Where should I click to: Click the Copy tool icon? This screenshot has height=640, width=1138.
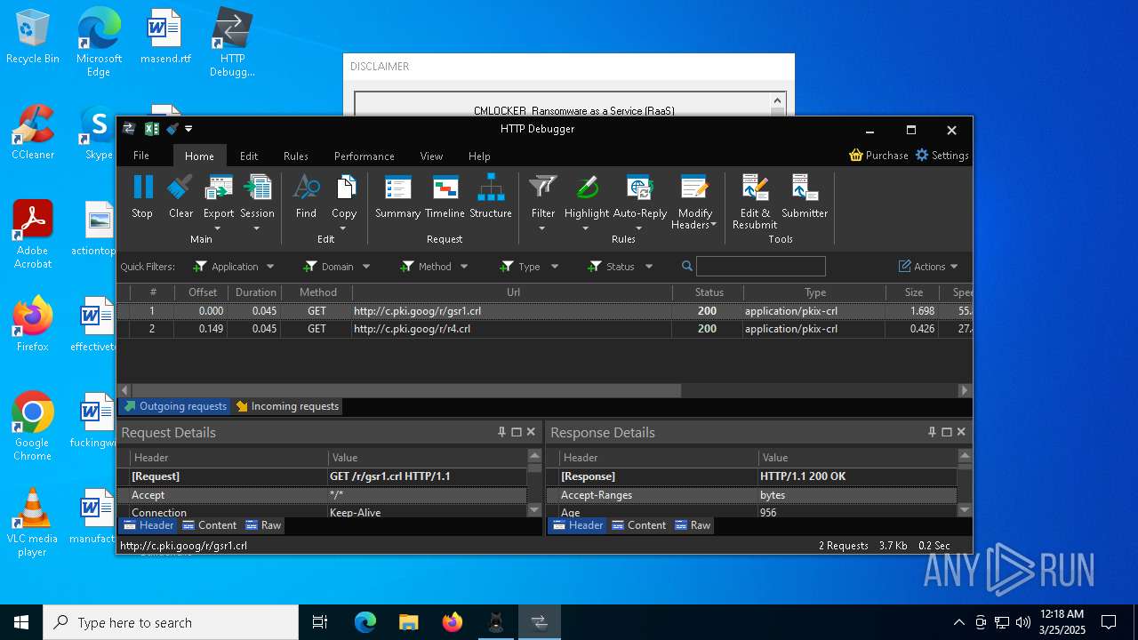click(345, 188)
